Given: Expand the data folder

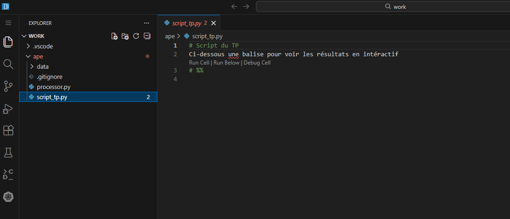Looking at the screenshot, I should click(42, 66).
